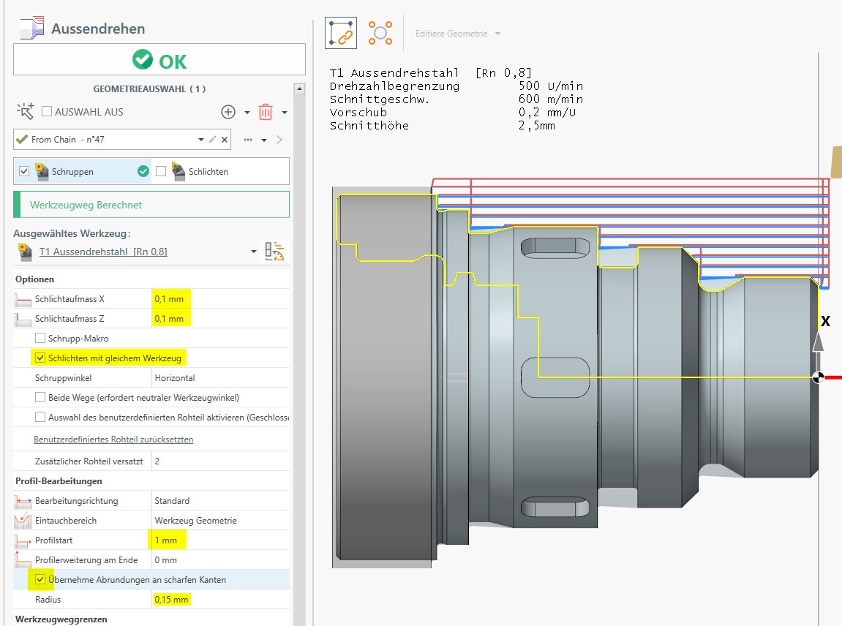Image resolution: width=842 pixels, height=626 pixels.
Task: Select the orange points geometry icon
Action: pos(380,34)
